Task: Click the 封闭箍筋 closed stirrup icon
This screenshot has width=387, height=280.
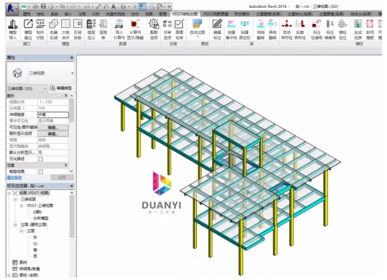Action: click(x=370, y=24)
